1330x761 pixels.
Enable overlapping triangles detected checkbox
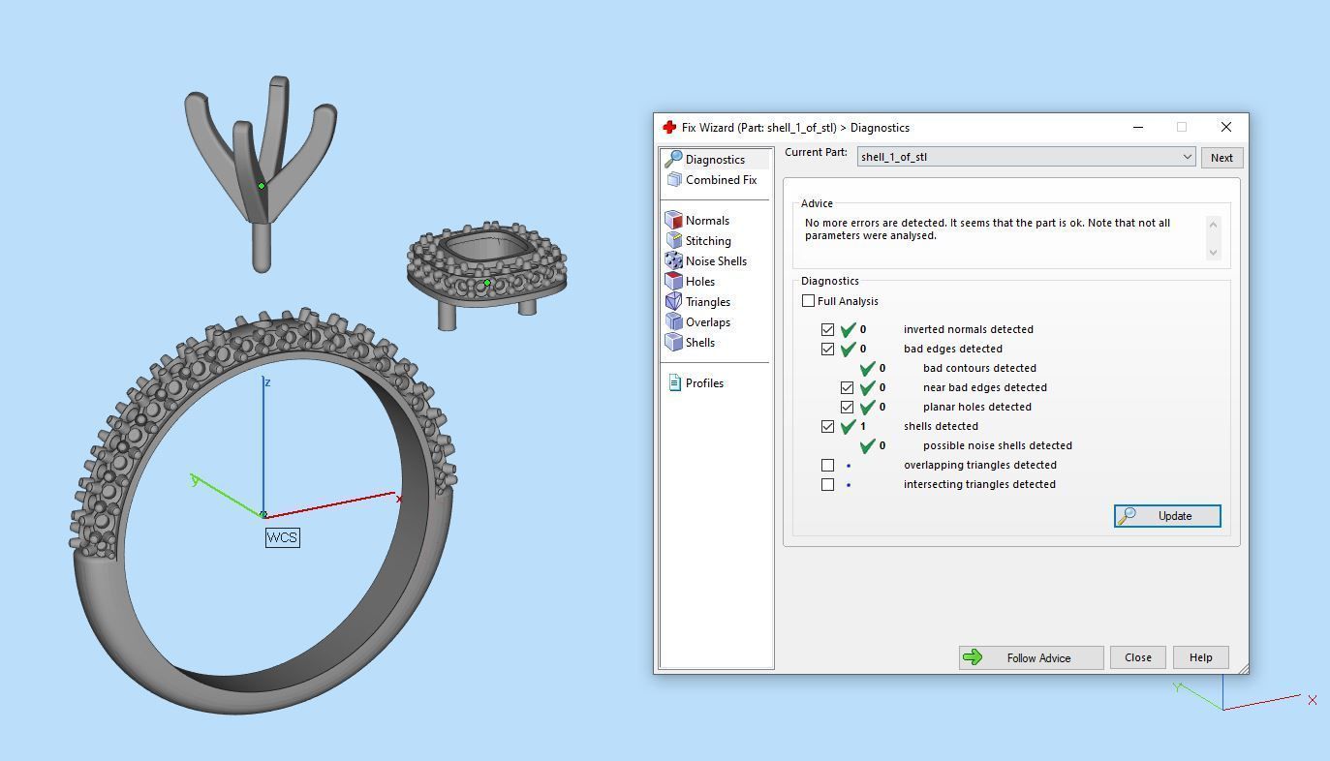point(827,465)
